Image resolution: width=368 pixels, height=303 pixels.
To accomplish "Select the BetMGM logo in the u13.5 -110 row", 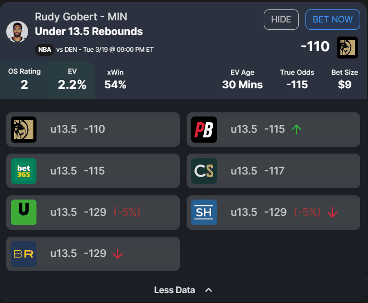I will tap(23, 130).
